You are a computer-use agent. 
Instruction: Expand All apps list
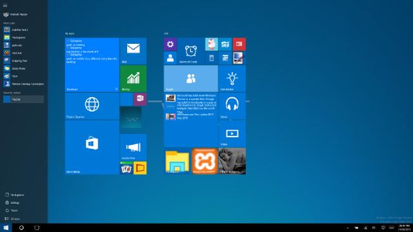pos(13,218)
